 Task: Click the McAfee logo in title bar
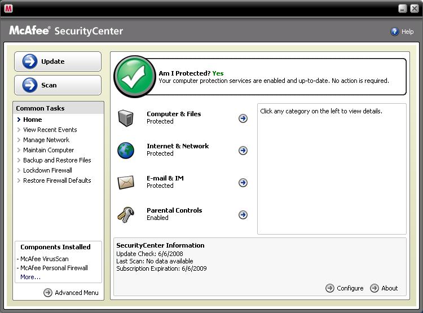point(8,8)
